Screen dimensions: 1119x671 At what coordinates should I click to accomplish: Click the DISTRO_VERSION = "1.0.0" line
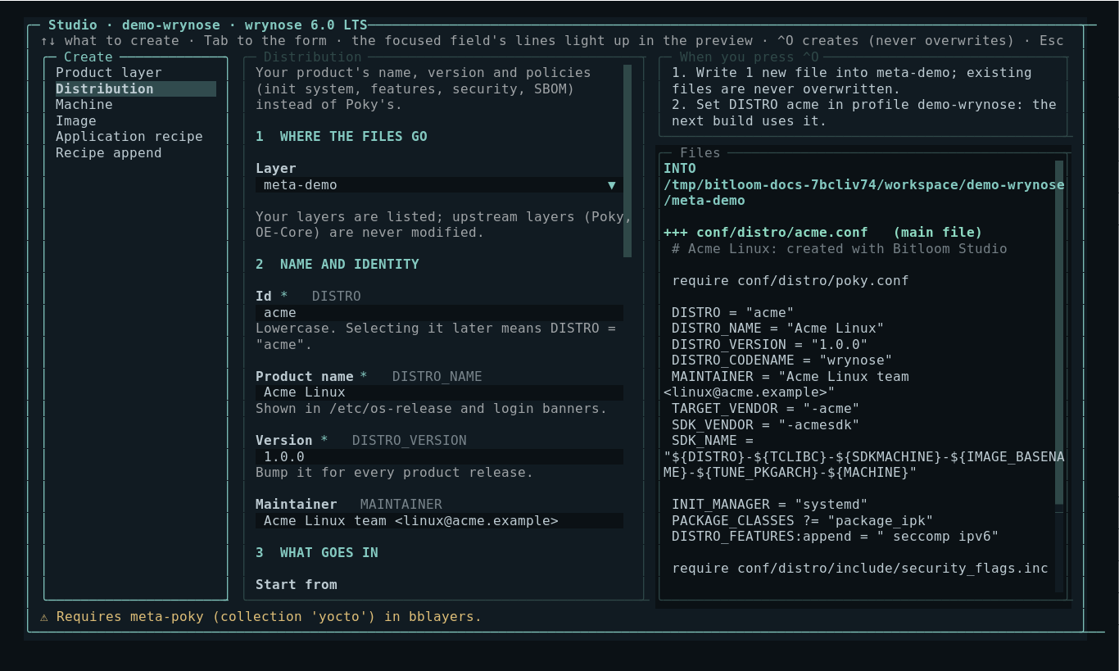coord(770,345)
